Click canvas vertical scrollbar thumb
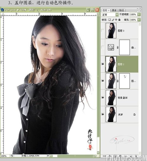This screenshot has width=147, height=161. 98,76
